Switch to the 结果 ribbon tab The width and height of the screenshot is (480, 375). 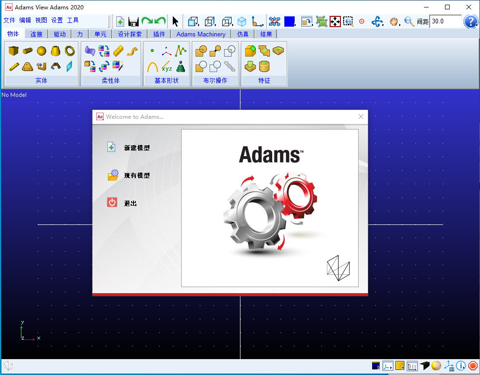(266, 34)
